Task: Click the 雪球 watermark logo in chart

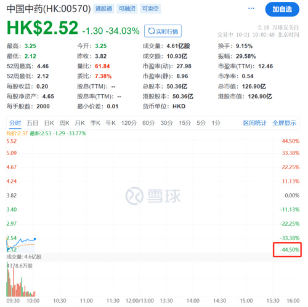Action: (x=153, y=196)
